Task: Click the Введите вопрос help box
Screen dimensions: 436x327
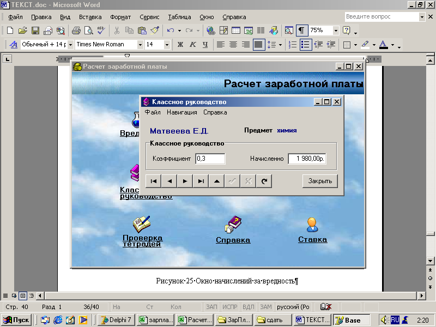Action: (x=382, y=17)
